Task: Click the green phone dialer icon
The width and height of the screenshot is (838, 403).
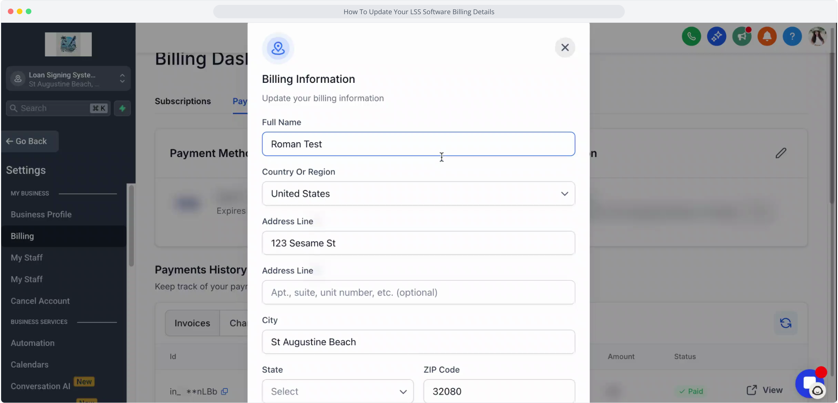Action: click(x=691, y=36)
